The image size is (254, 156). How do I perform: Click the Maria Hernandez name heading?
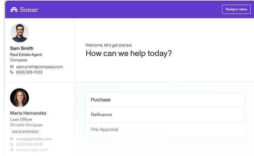click(28, 113)
